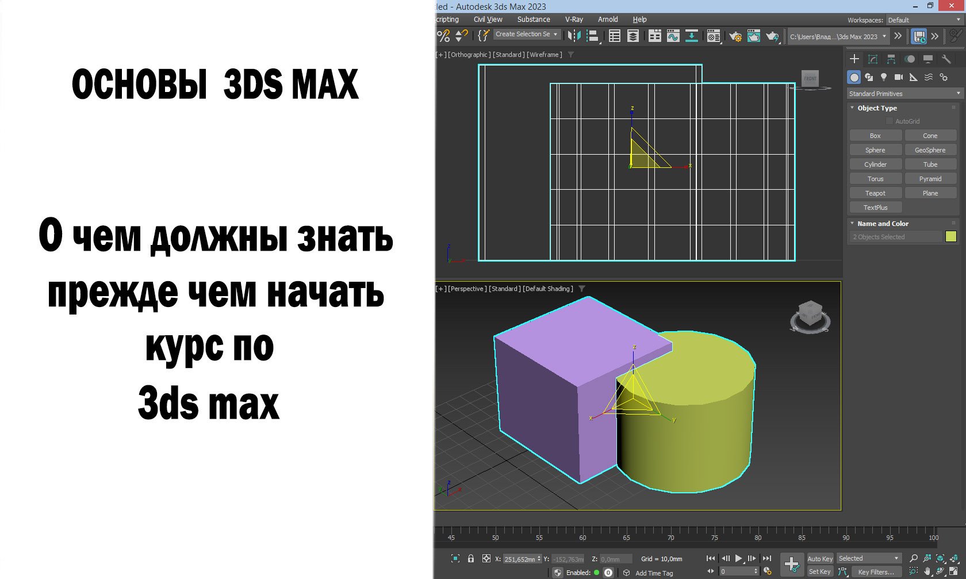Click the X coordinate input field
The image size is (966, 579).
pos(522,559)
